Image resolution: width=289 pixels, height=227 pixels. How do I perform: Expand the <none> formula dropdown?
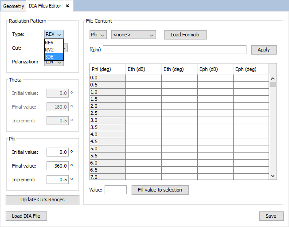click(x=133, y=35)
